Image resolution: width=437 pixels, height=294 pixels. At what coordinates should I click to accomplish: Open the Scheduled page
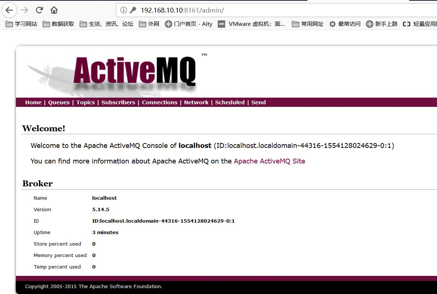point(230,102)
